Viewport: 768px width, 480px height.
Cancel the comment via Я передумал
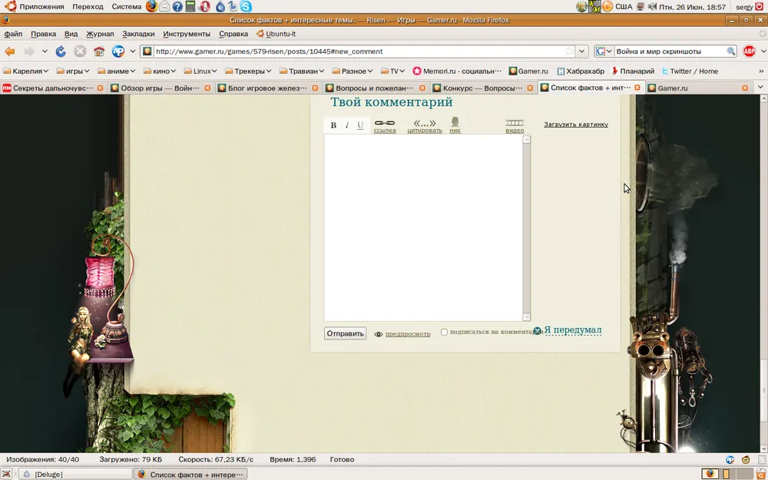click(x=572, y=330)
